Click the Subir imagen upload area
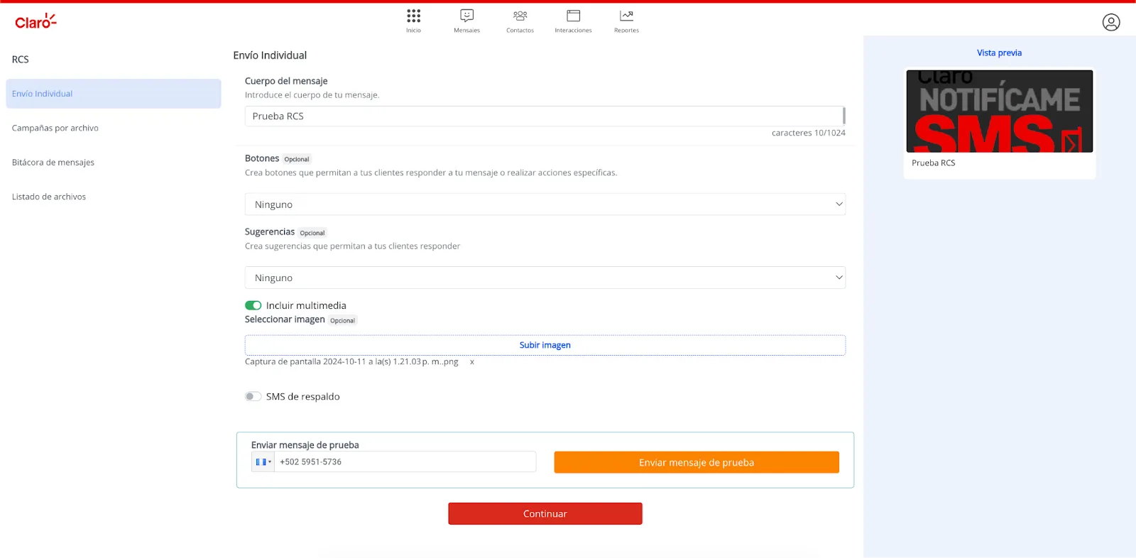The height and width of the screenshot is (558, 1136). click(545, 345)
